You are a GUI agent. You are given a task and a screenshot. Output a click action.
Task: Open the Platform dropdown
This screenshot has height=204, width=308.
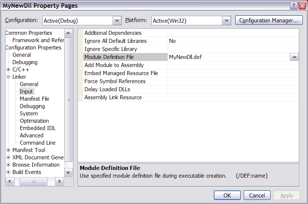pos(226,21)
